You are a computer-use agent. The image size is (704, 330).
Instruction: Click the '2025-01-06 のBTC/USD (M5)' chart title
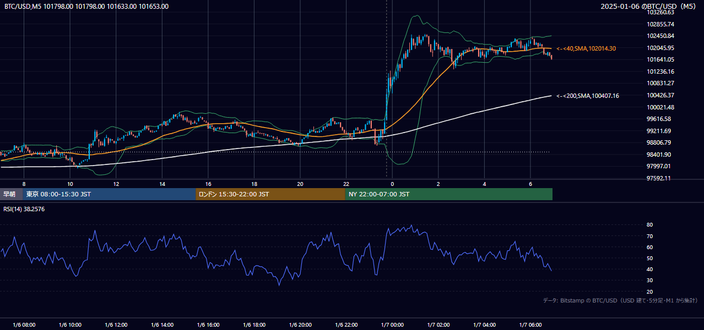[649, 7]
